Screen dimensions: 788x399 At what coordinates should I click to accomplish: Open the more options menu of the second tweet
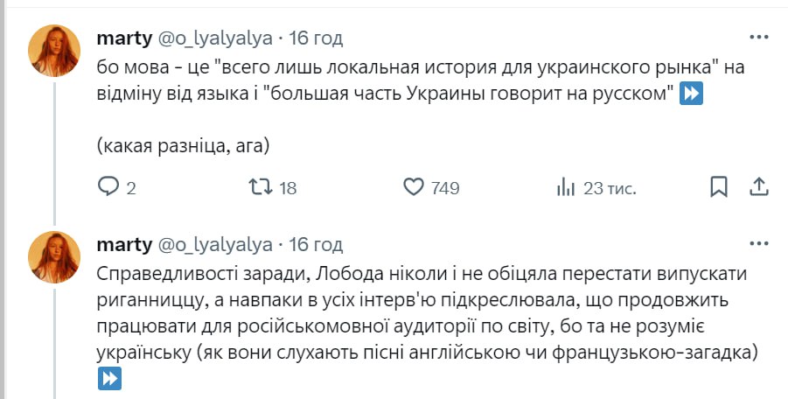point(758,244)
